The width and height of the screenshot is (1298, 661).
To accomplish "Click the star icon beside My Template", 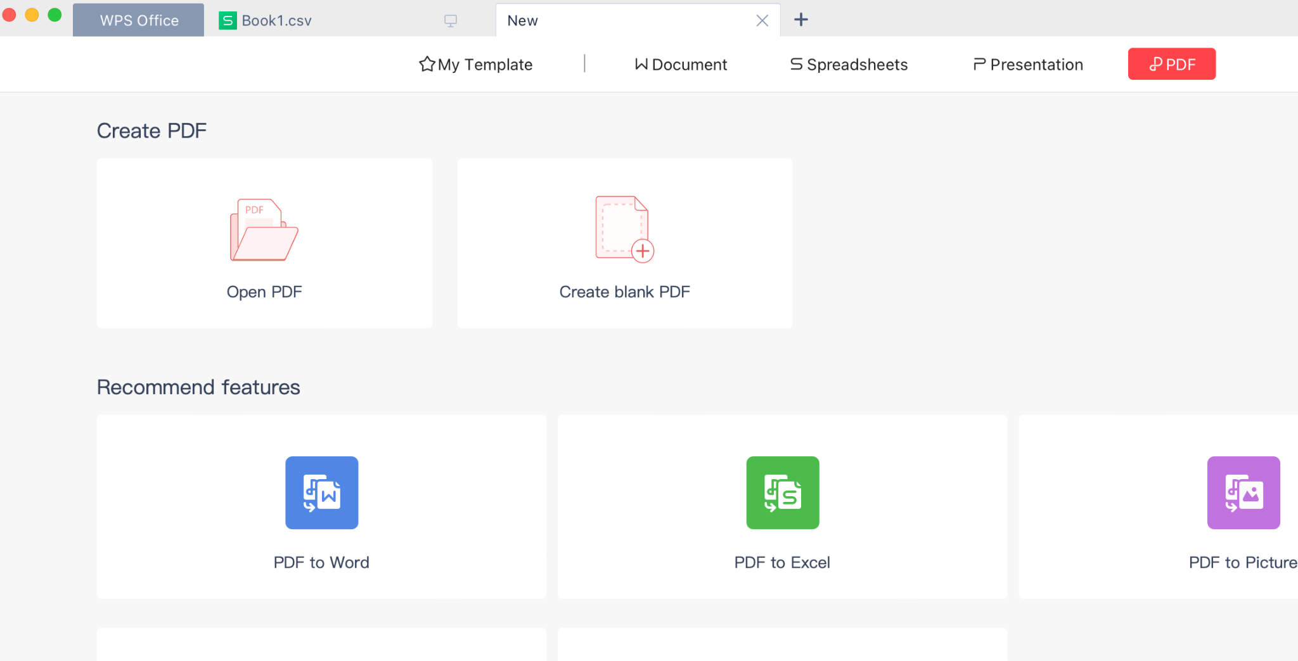I will (427, 64).
